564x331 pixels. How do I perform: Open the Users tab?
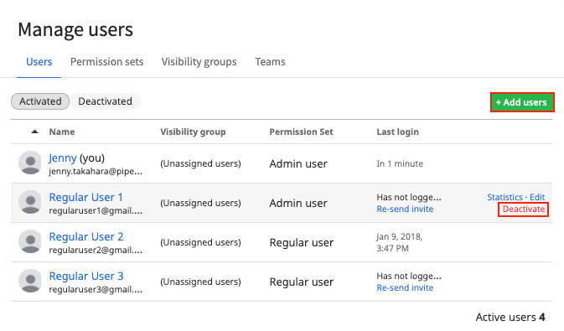[x=39, y=62]
